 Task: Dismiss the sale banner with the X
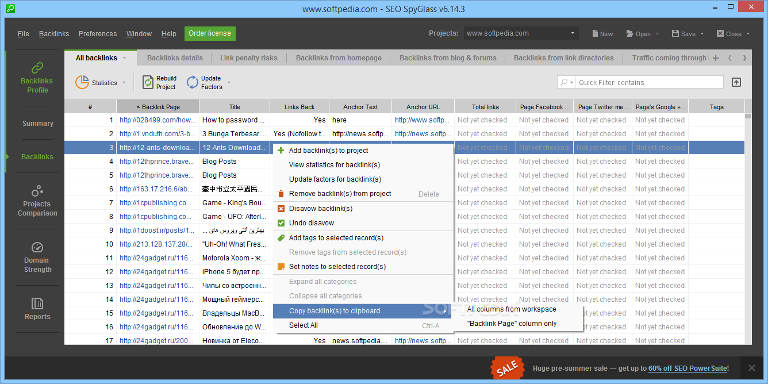coord(752,368)
